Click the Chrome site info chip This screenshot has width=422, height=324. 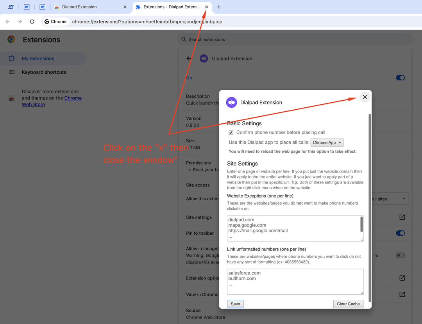55,21
